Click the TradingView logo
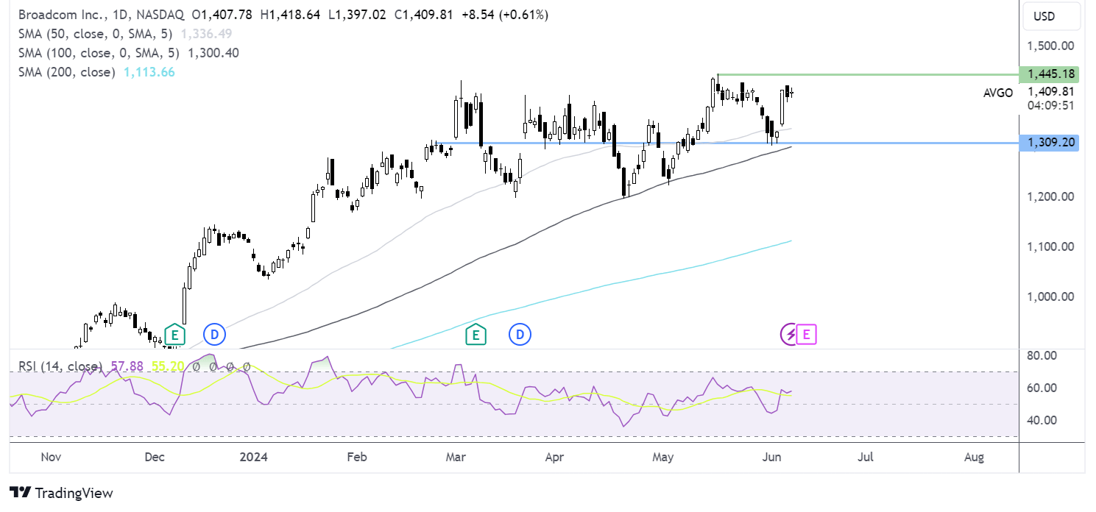Viewport: 1096px width, 512px height. tap(62, 492)
